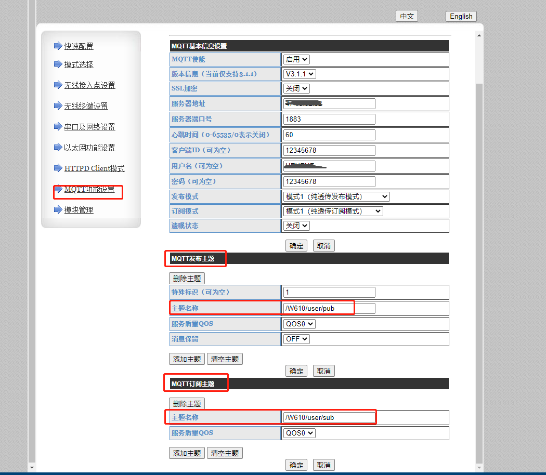Open the 消息保留 OFF dropdown
This screenshot has width=546, height=475.
(296, 339)
